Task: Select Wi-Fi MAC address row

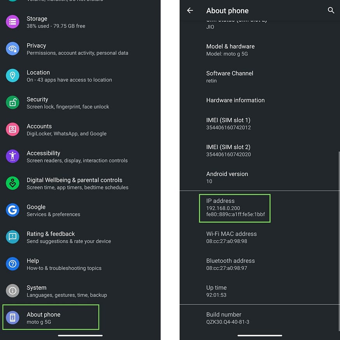Action: 260,237
